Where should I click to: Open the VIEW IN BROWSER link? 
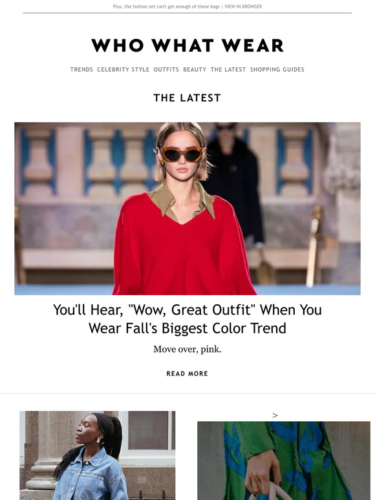pyautogui.click(x=243, y=6)
